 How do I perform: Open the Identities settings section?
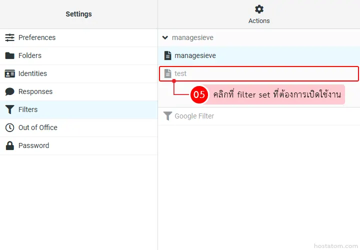pos(32,73)
